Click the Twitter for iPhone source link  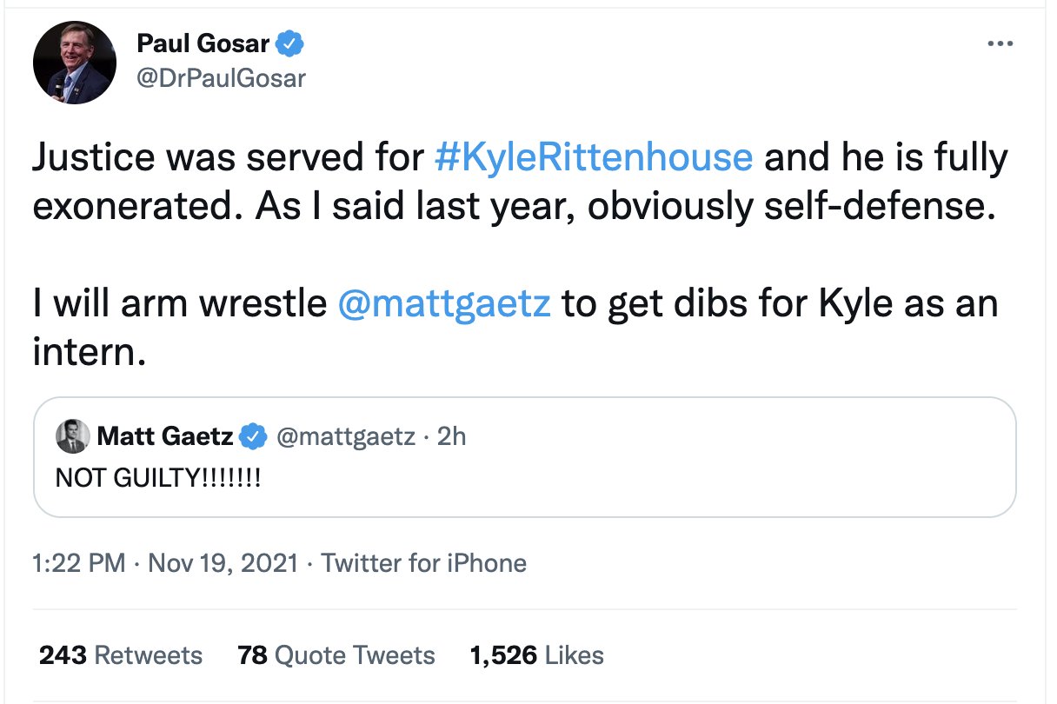click(x=423, y=563)
